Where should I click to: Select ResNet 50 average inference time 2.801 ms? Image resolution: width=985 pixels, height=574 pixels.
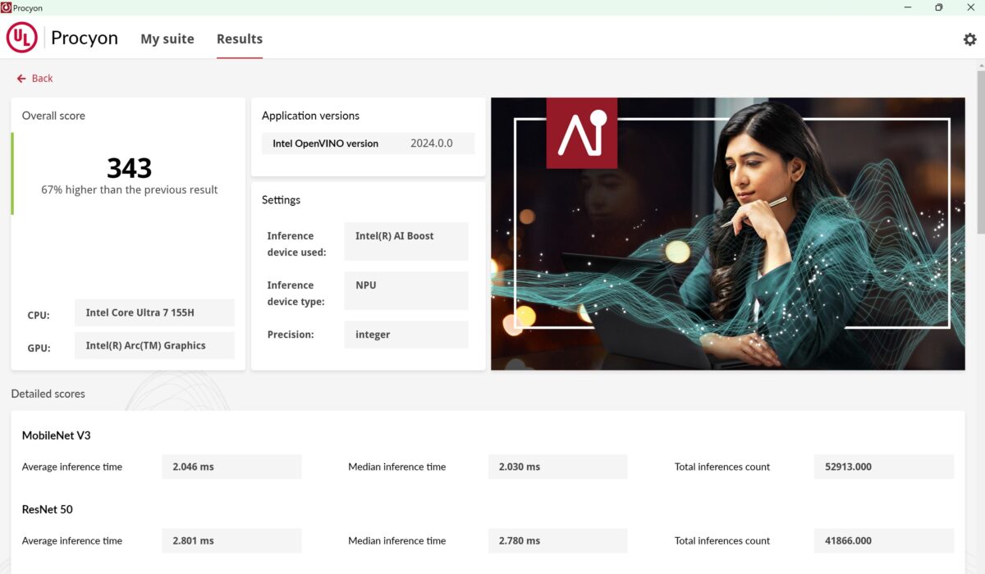tap(231, 540)
